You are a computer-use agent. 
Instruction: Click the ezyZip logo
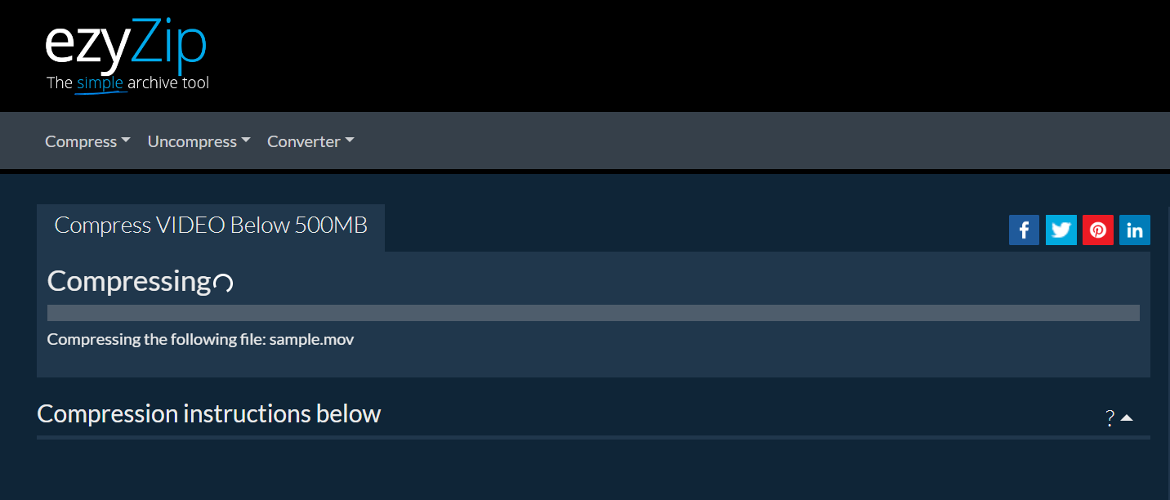pyautogui.click(x=126, y=47)
